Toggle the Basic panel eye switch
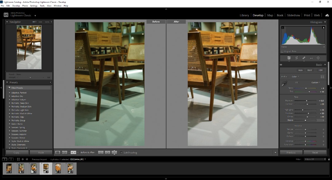This screenshot has height=180, width=332. coord(281,65)
